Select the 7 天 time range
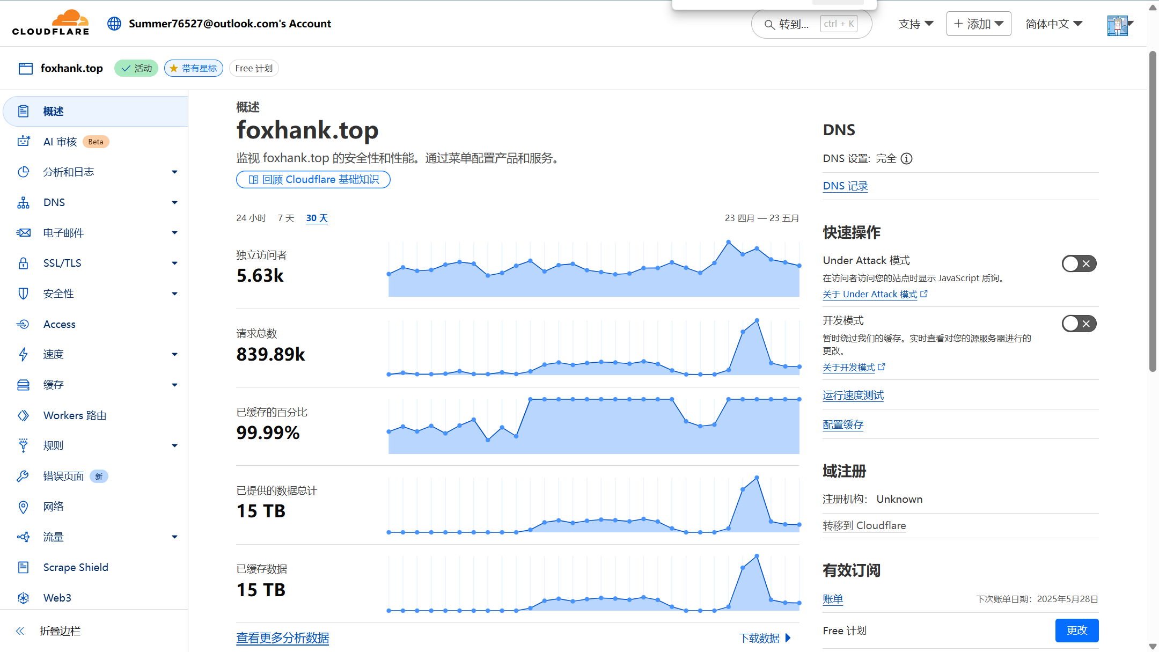Image resolution: width=1159 pixels, height=652 pixels. [x=286, y=218]
